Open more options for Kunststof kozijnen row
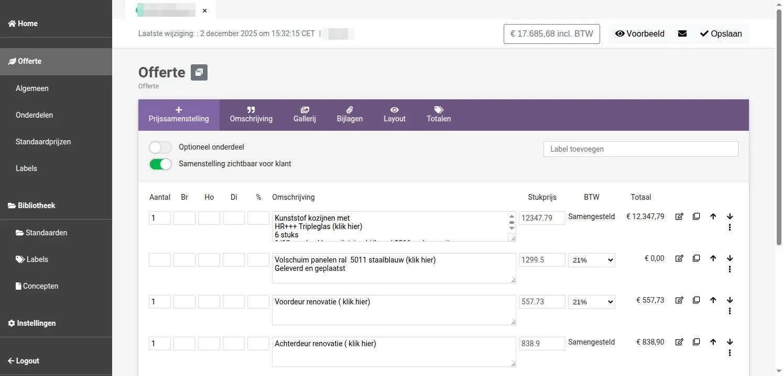 click(730, 227)
